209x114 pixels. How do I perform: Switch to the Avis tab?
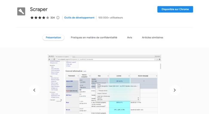pos(130,38)
